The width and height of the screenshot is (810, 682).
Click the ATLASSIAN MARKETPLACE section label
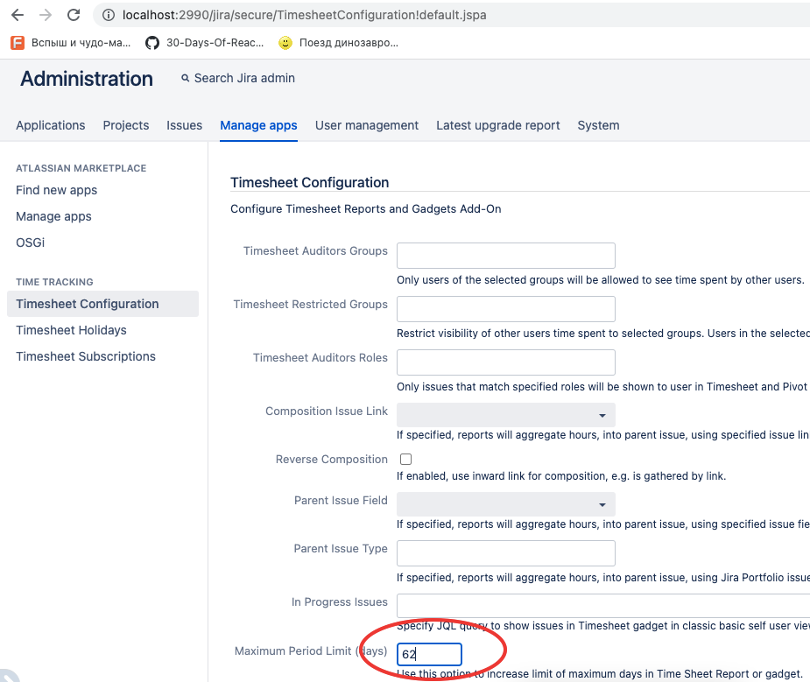pos(81,168)
